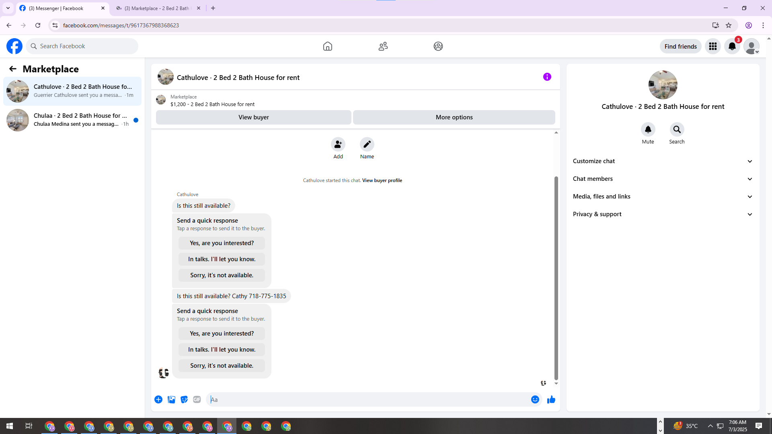The width and height of the screenshot is (772, 434).
Task: Click the View buyer button
Action: click(x=253, y=117)
